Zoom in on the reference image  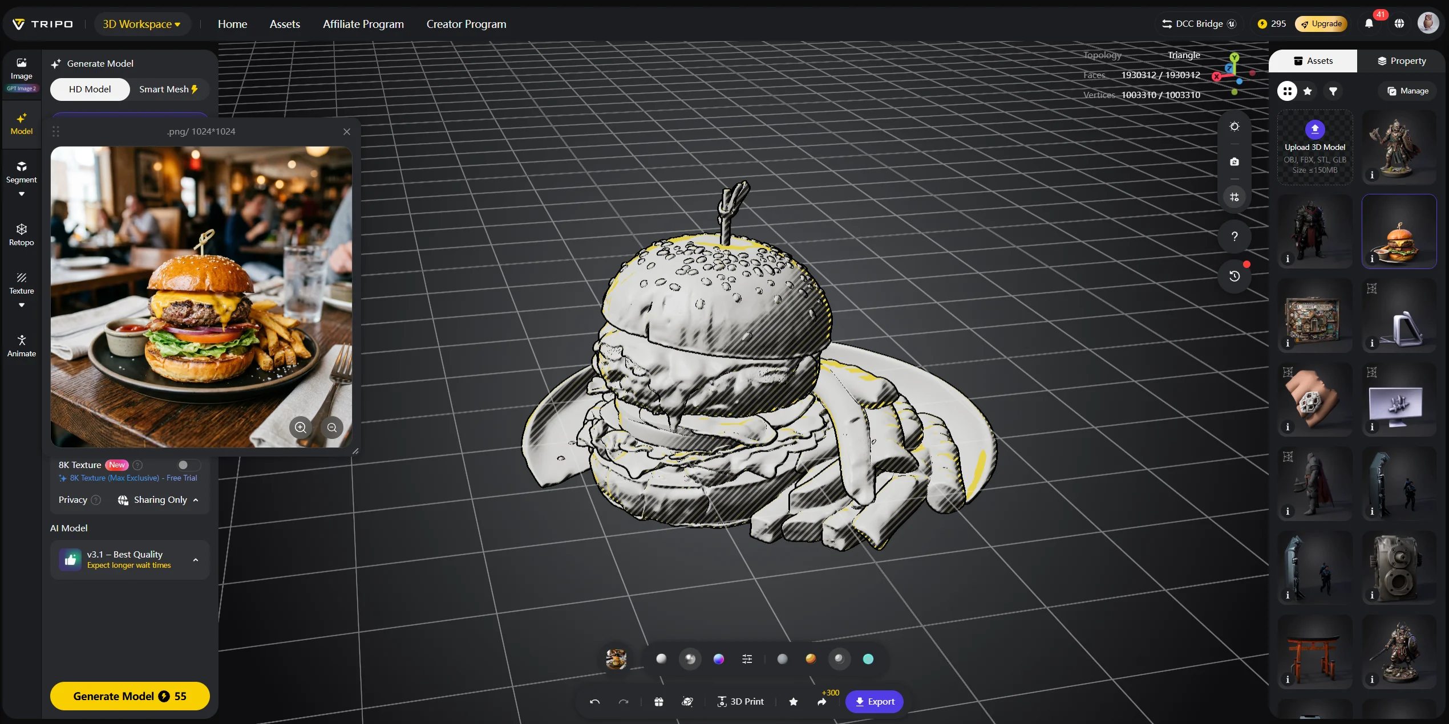tap(301, 428)
